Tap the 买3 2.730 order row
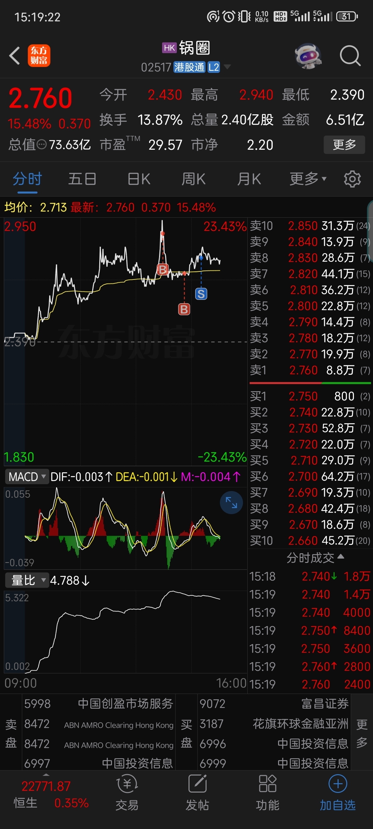Image resolution: width=373 pixels, height=829 pixels. (310, 428)
